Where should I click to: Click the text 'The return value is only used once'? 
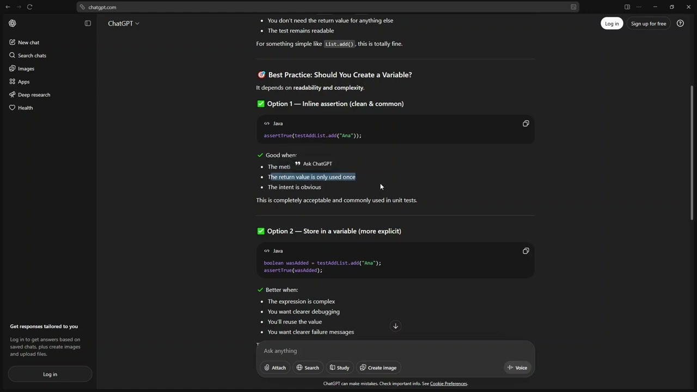click(x=311, y=177)
